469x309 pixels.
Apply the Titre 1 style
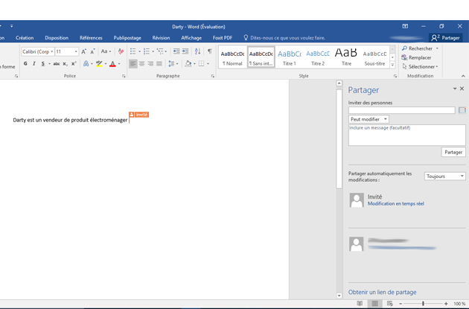[x=290, y=57]
